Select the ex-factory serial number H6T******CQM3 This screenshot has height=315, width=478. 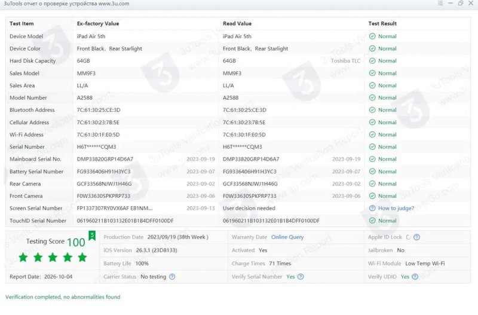(96, 146)
